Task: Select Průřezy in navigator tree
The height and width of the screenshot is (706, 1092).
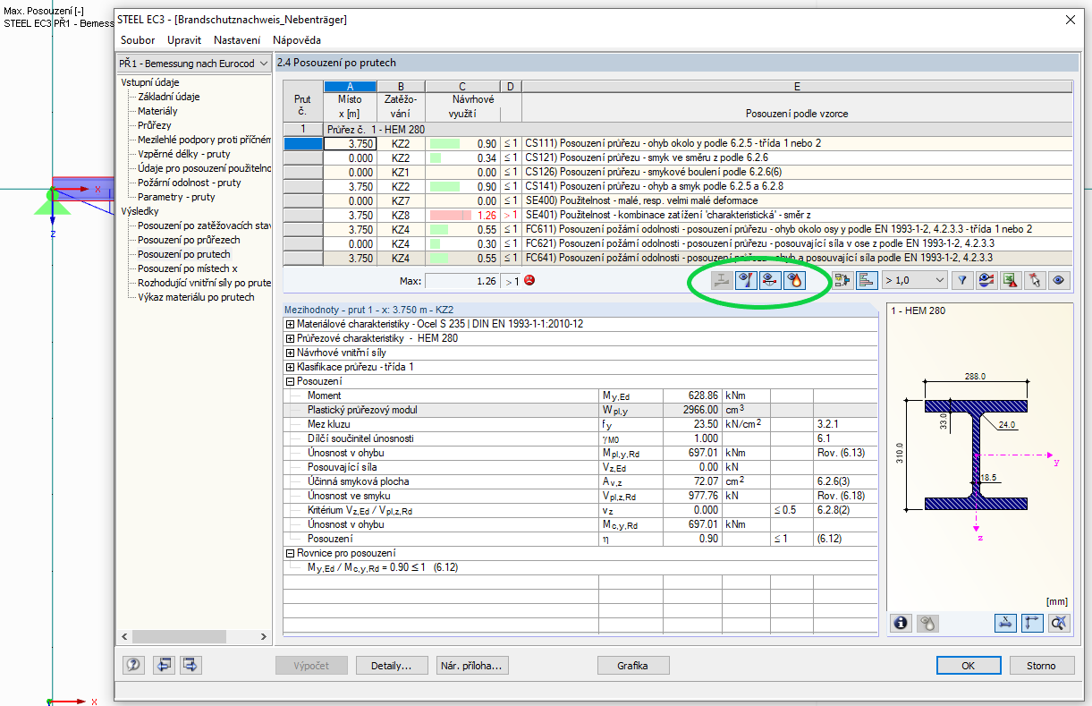Action: click(x=154, y=125)
